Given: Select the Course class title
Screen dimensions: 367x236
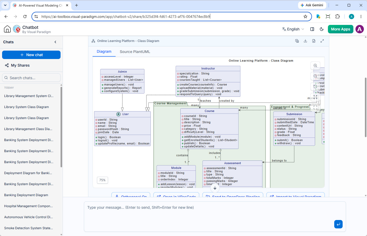Looking at the screenshot, I should point(209,111).
